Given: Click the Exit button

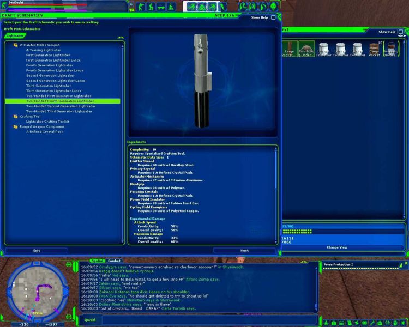Looking at the screenshot, I should point(37,251).
